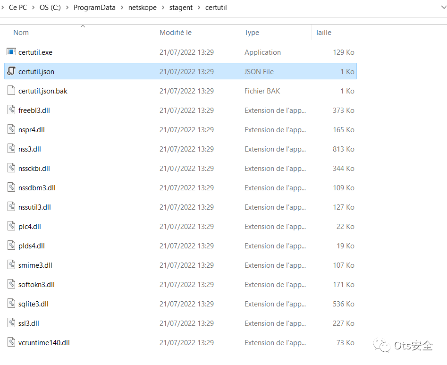The height and width of the screenshot is (365, 447).
Task: Click the nss3.dll file icon
Action: click(x=11, y=149)
